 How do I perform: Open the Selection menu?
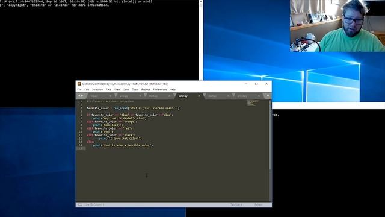point(97,90)
